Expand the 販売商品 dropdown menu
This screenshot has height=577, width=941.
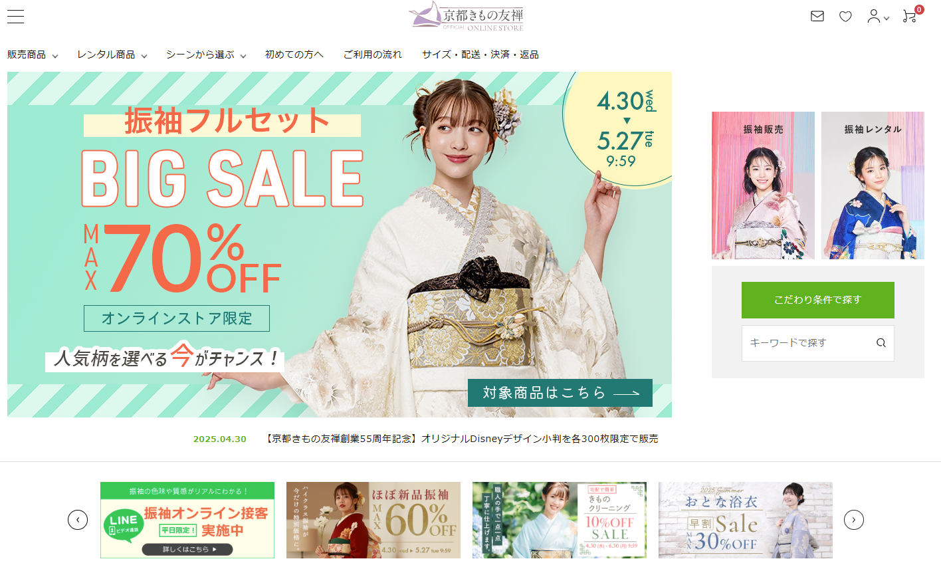click(33, 55)
